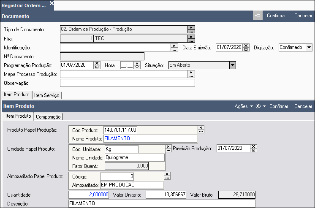
Task: Clear the Programação Produção date
Action: click(x=97, y=63)
